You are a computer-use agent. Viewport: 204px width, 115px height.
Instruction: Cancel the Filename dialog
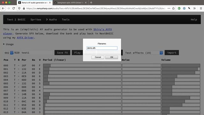(x=98, y=57)
